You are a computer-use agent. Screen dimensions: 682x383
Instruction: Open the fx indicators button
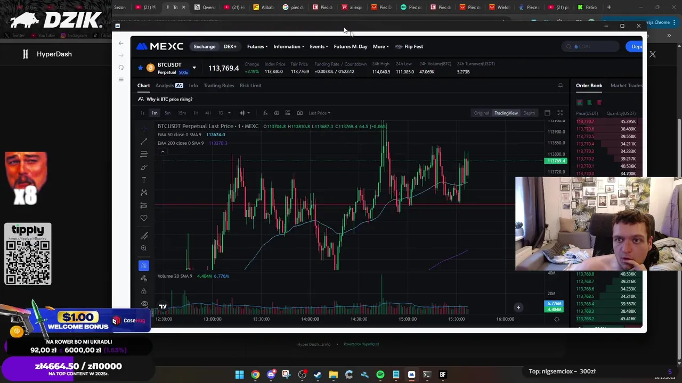[265, 113]
